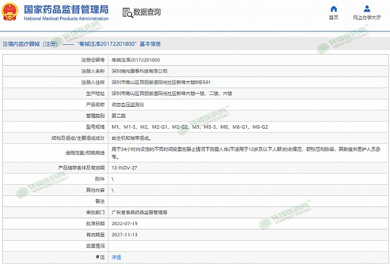Select the 数据查询 heading text
The height and width of the screenshot is (264, 390).
pos(147,12)
